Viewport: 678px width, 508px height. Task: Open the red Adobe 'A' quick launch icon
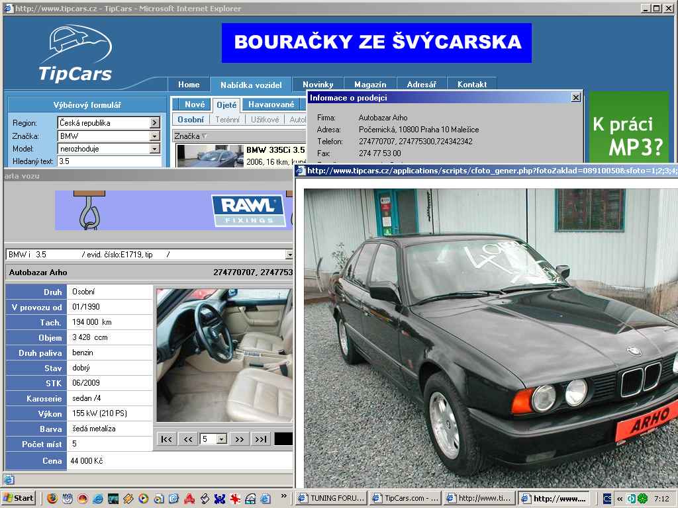(x=189, y=499)
